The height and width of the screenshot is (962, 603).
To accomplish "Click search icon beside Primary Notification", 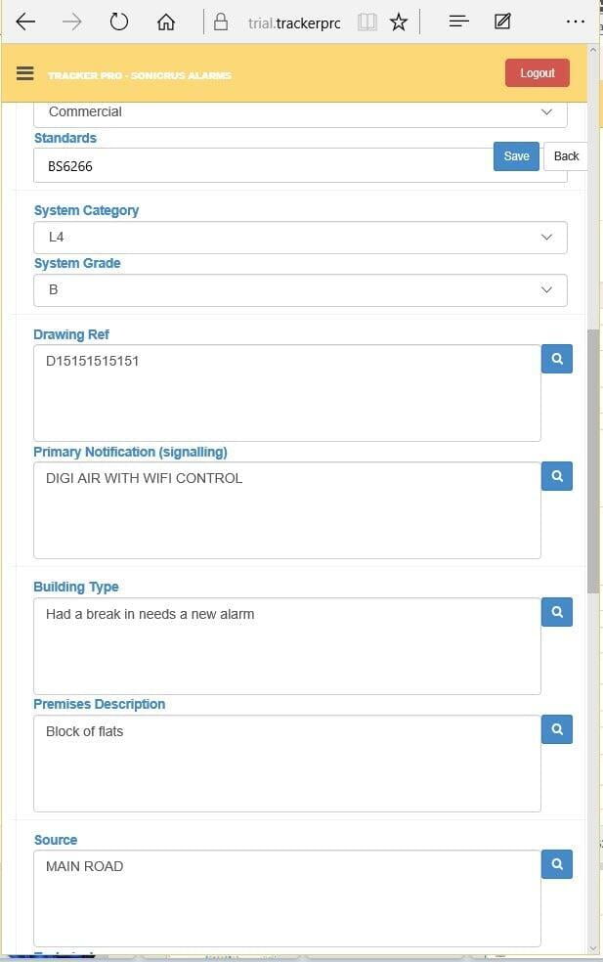I will pyautogui.click(x=557, y=476).
